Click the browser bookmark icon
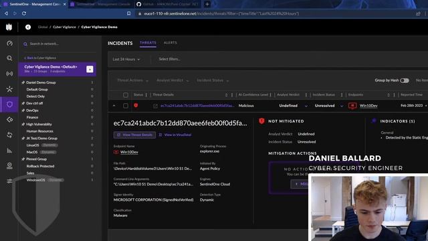The width and height of the screenshot is (428, 241). pos(129,13)
